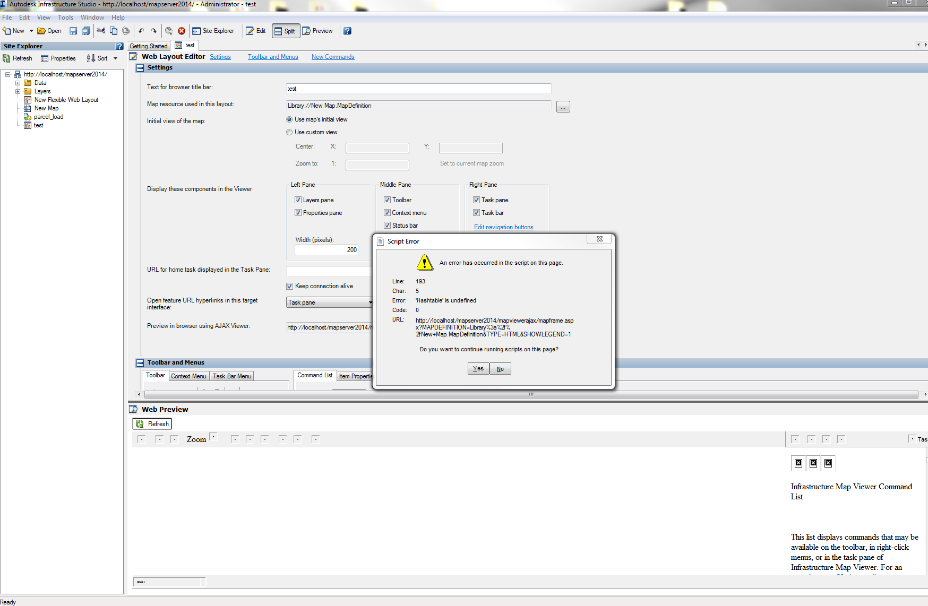928x606 pixels.
Task: Toggle Status bar checkbox
Action: click(388, 226)
